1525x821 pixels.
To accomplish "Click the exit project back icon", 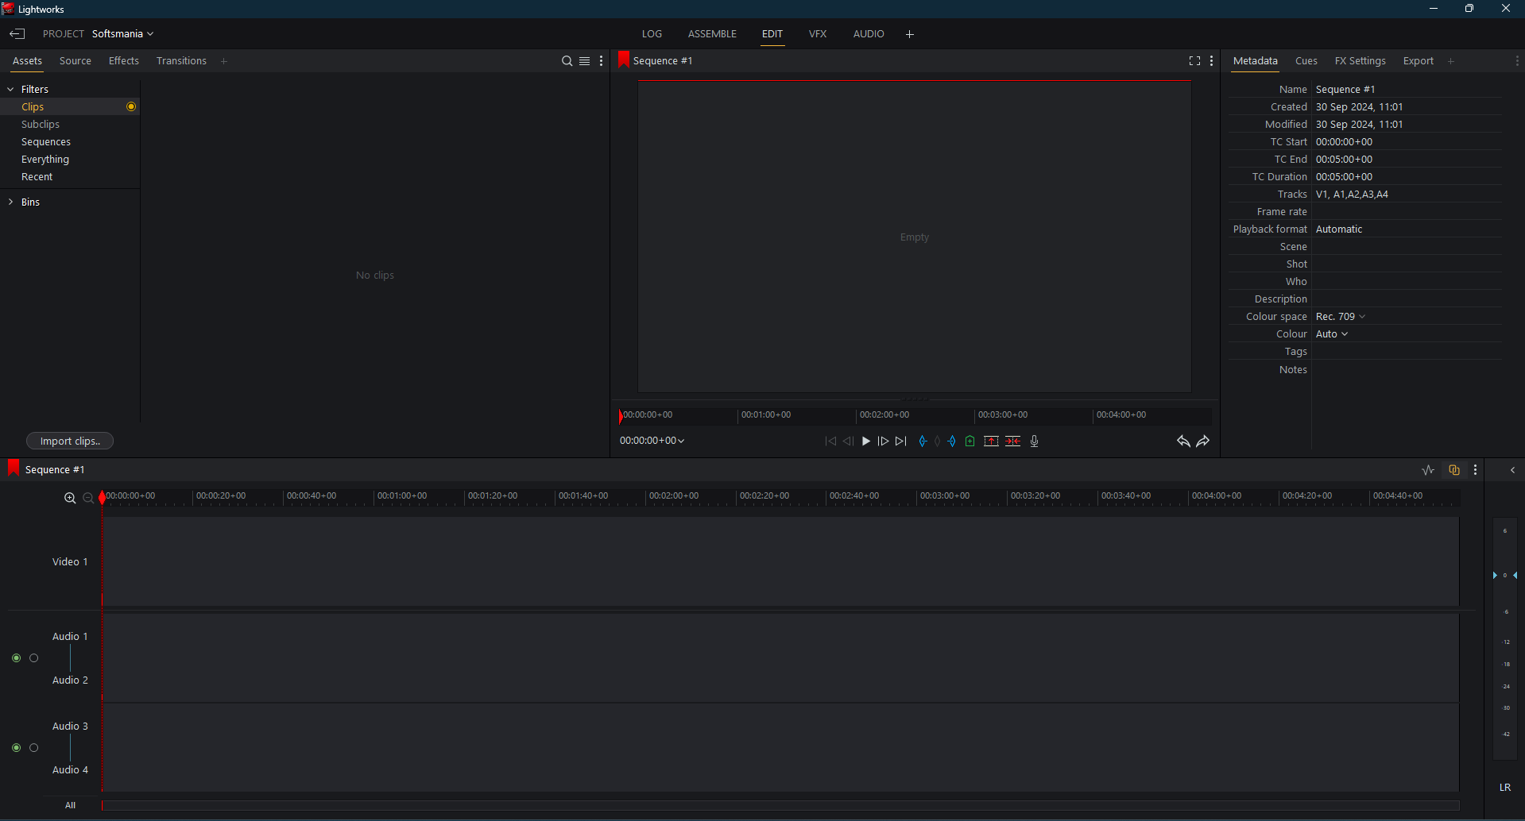I will (x=17, y=33).
